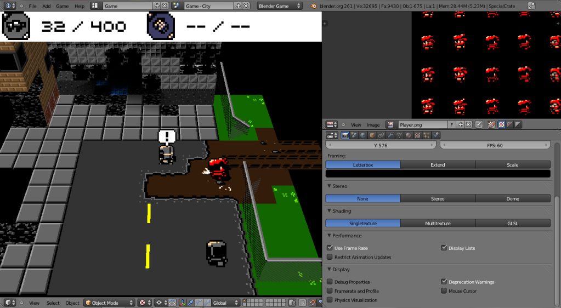Open the black framing bar color swatch
561x308 pixels.
coord(438,174)
